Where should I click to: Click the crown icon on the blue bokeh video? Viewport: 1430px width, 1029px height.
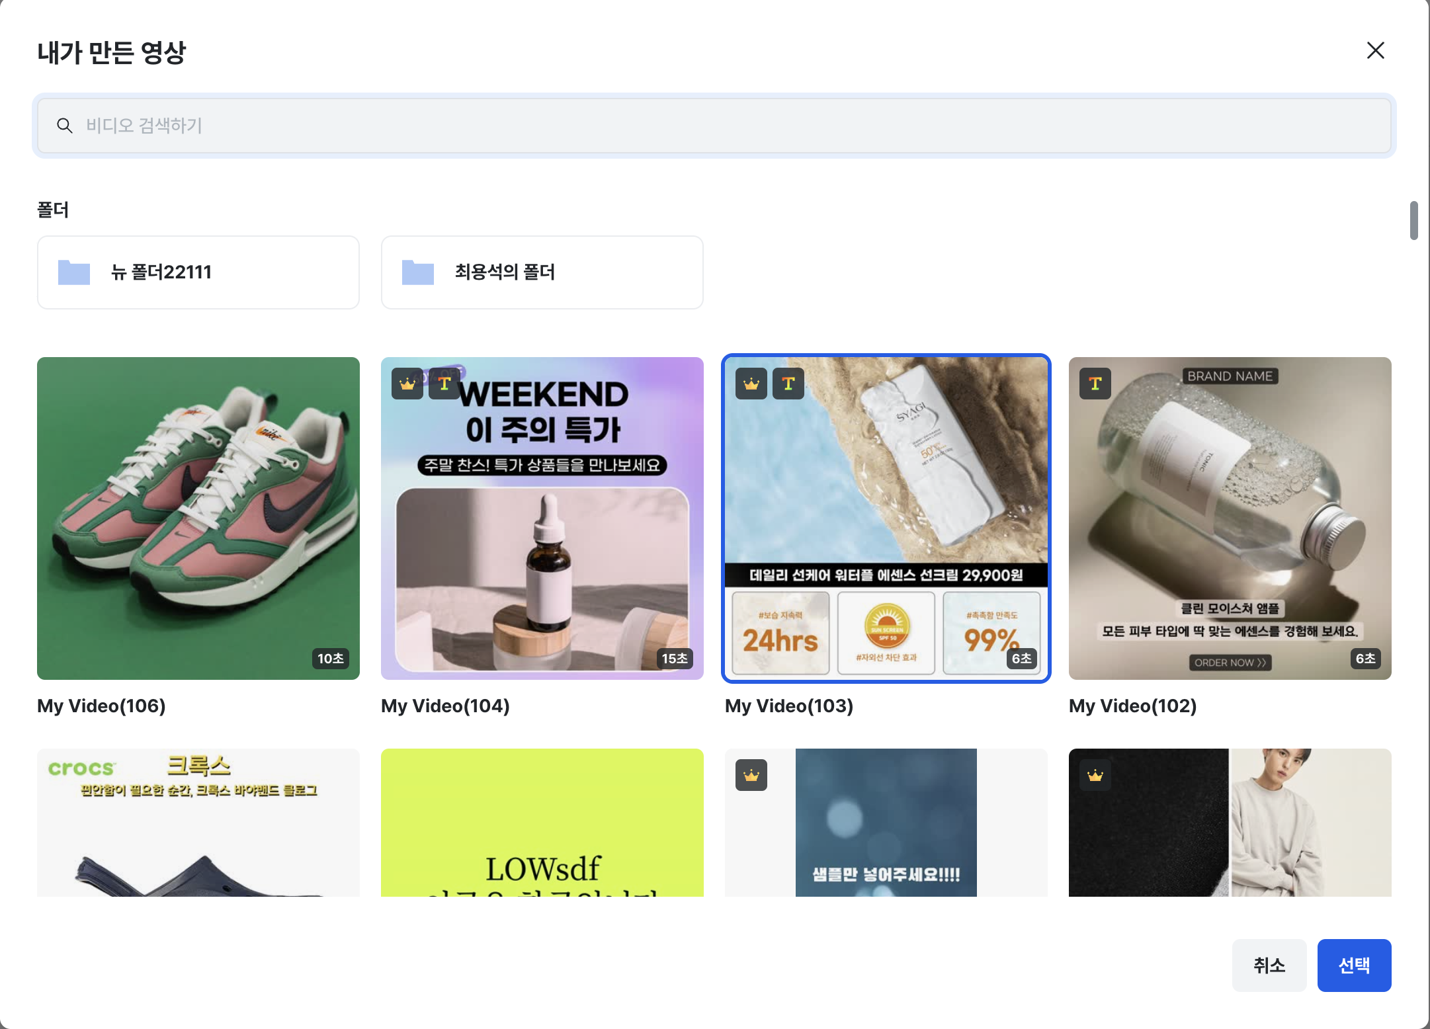(751, 775)
